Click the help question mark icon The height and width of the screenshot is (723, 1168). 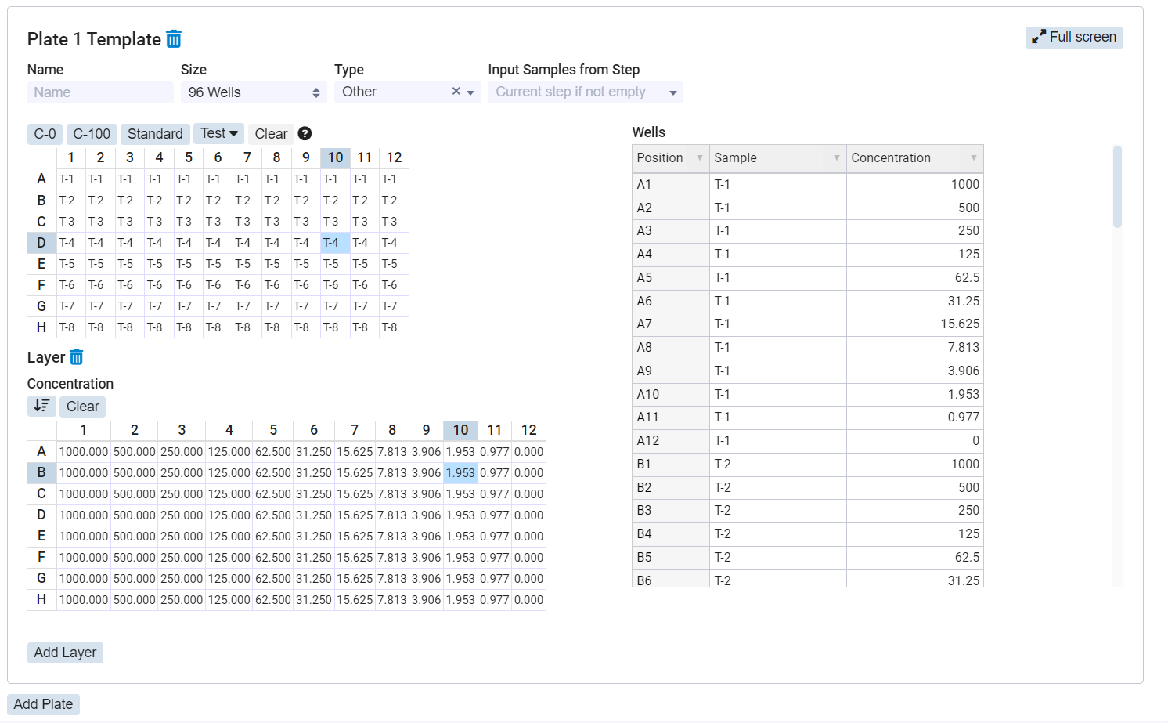305,134
